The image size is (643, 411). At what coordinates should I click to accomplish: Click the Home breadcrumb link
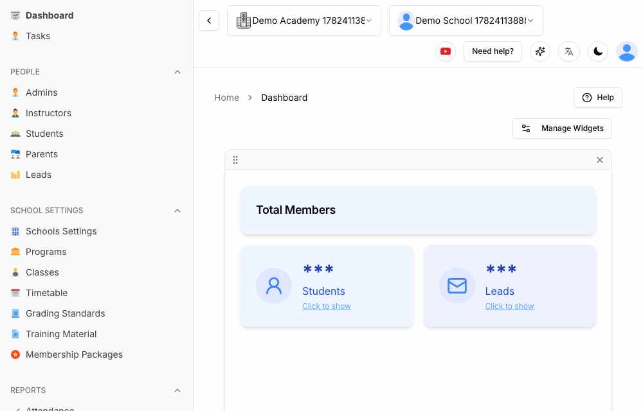(226, 98)
